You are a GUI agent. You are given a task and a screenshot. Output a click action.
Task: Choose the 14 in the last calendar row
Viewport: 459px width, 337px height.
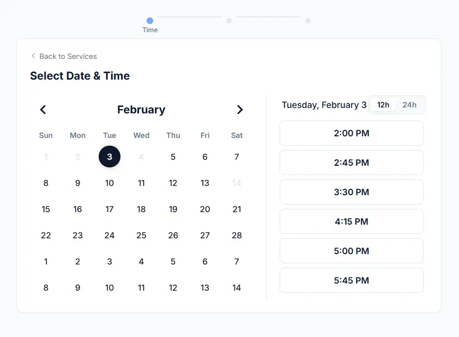[x=237, y=288]
